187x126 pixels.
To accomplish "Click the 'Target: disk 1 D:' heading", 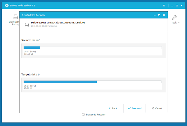I will tap(31, 74).
